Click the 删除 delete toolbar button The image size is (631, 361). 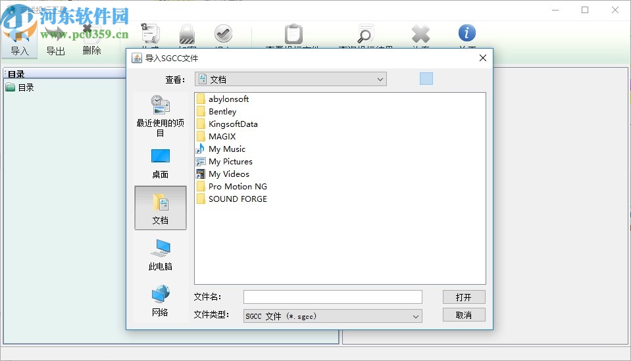coord(91,40)
